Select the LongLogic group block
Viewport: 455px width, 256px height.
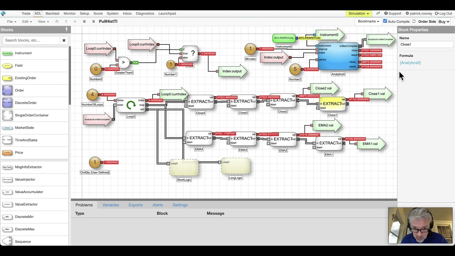pos(236,166)
